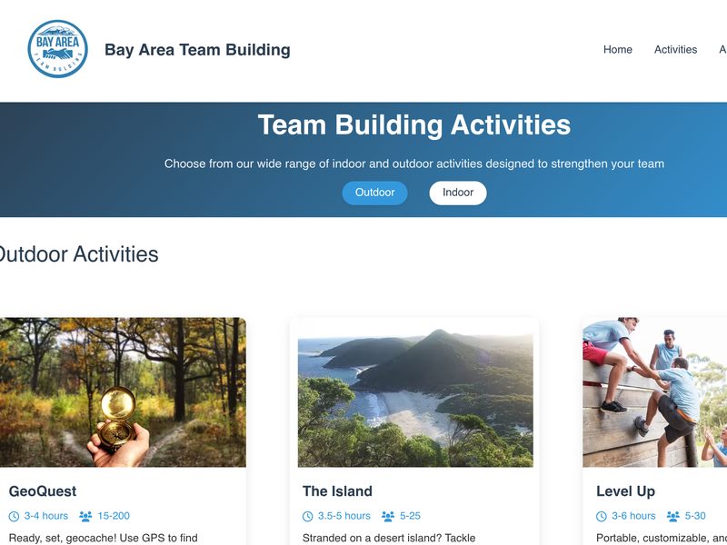727x545 pixels.
Task: Click The Island group size 5-25
Action: 411,516
